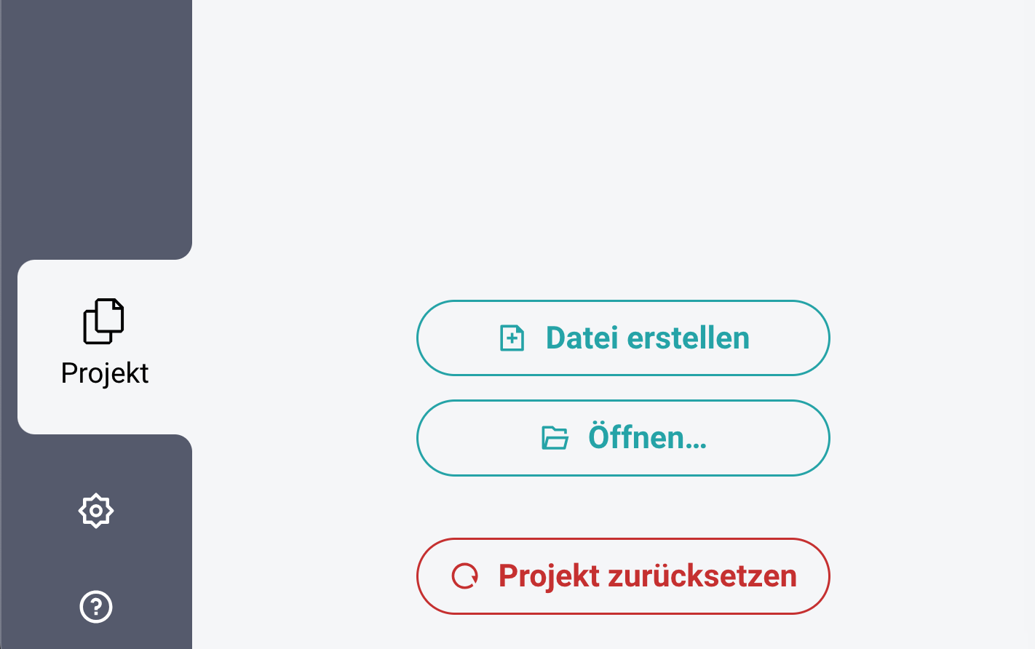Click the Projekt label in the sidebar
The height and width of the screenshot is (649, 1035).
105,373
